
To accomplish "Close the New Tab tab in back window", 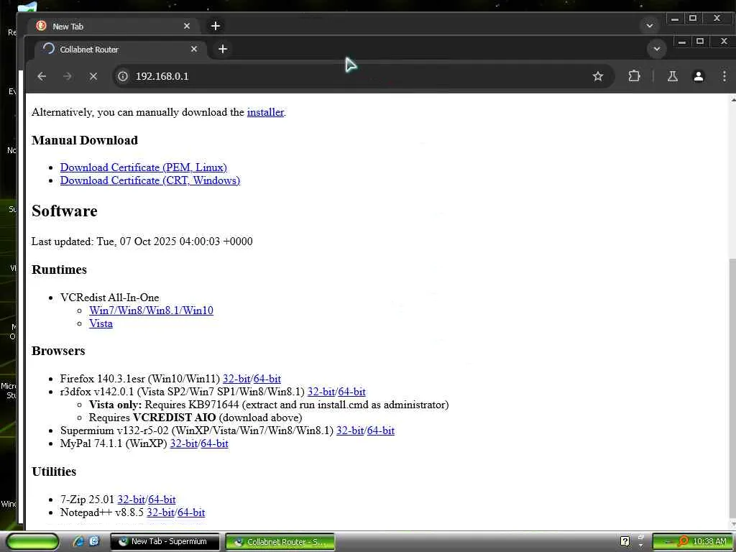I will click(x=187, y=26).
